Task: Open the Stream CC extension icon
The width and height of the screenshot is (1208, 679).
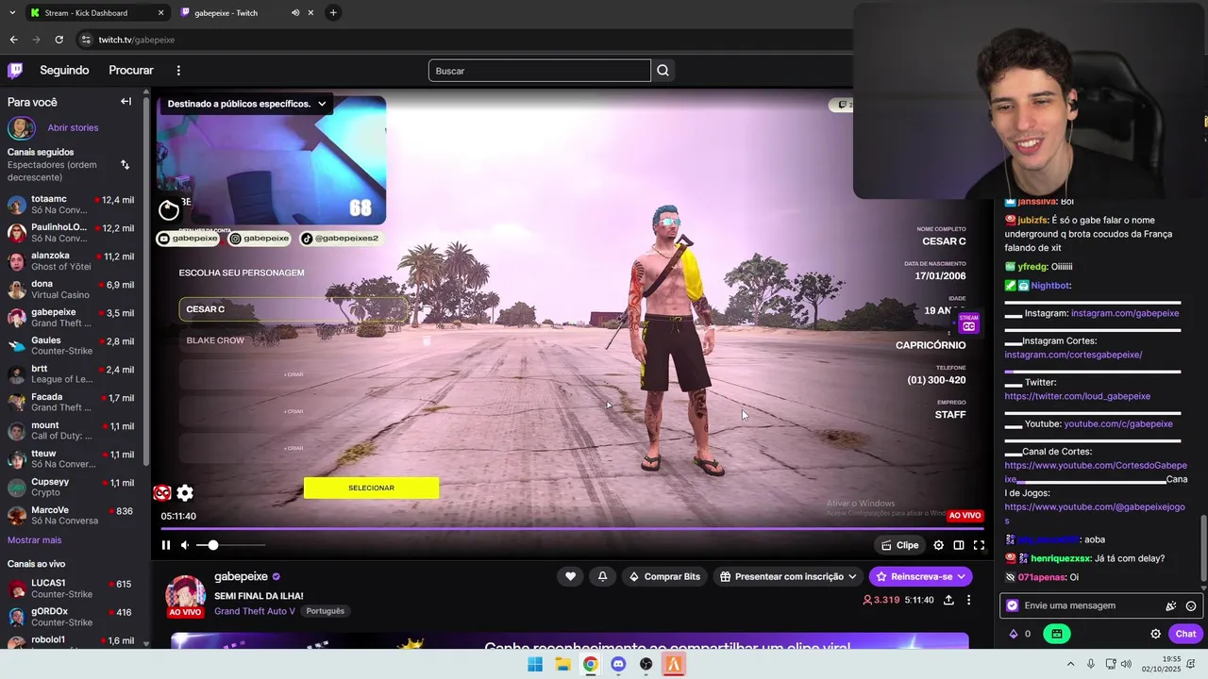Action: click(x=968, y=323)
